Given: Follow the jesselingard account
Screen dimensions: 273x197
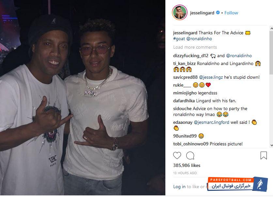Looking at the screenshot, I should tap(231, 13).
